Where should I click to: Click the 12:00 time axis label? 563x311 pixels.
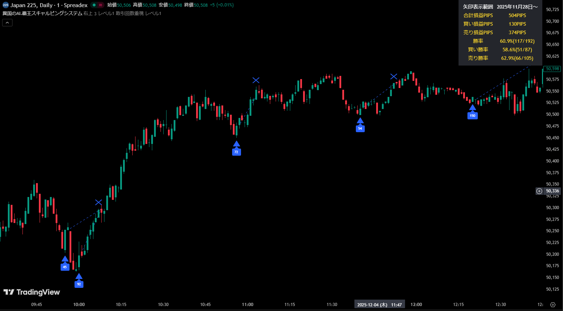[416, 305]
